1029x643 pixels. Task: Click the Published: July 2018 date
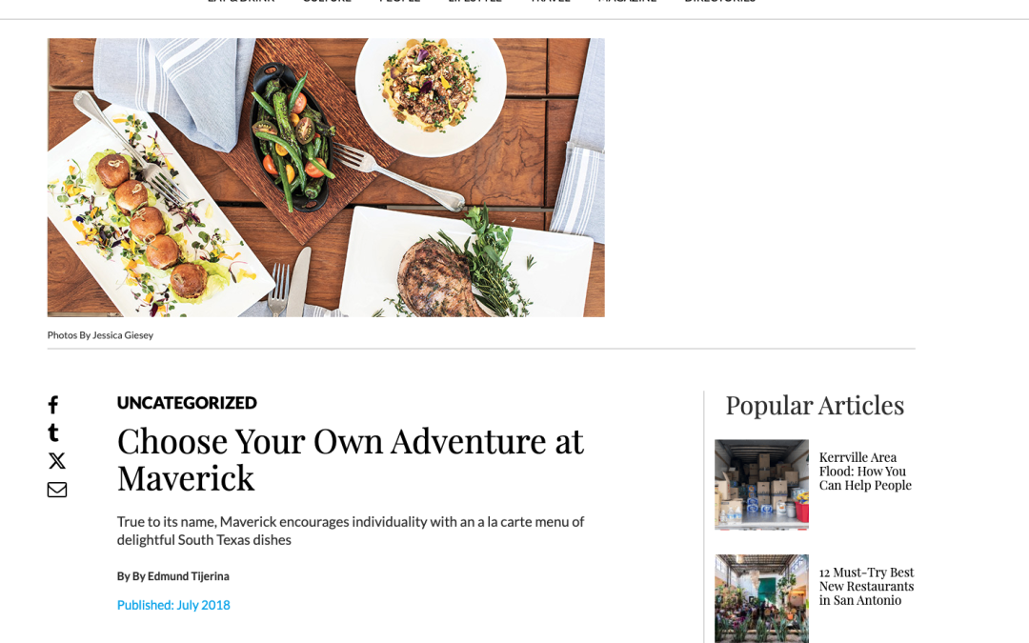coord(173,605)
